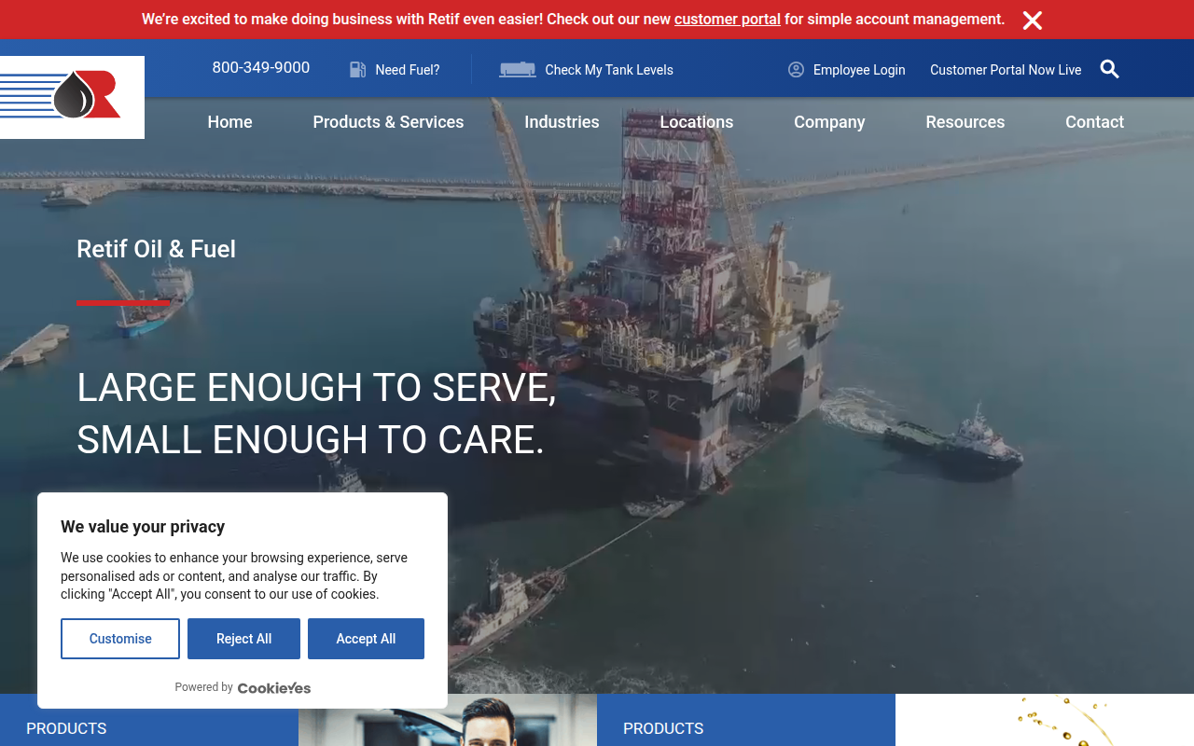The height and width of the screenshot is (746, 1194).
Task: Open the man portrait thumbnail
Action: coord(448,720)
